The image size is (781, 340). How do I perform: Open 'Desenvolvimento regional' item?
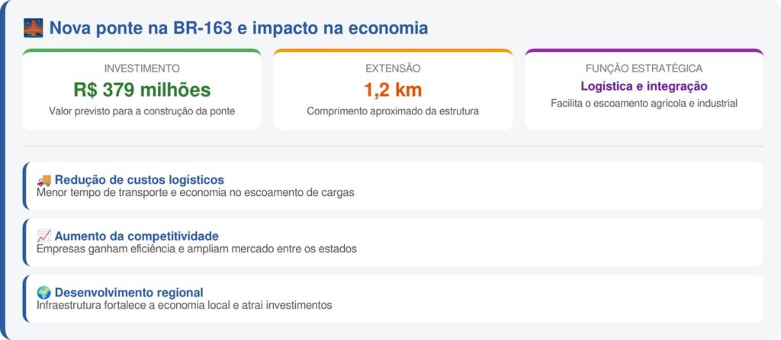coord(128,293)
